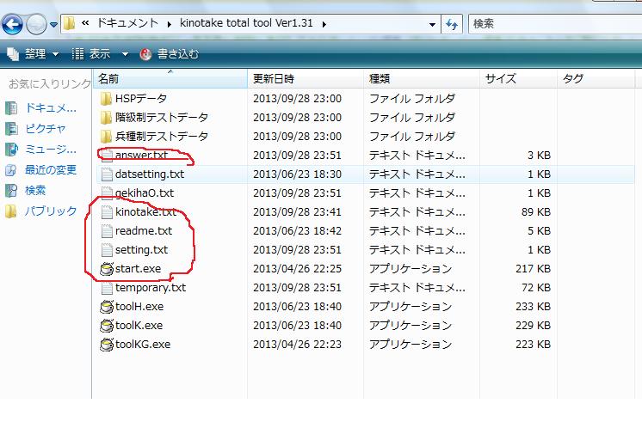642x440 pixels.
Task: Click the datsetting.txt file name
Action: (x=150, y=174)
